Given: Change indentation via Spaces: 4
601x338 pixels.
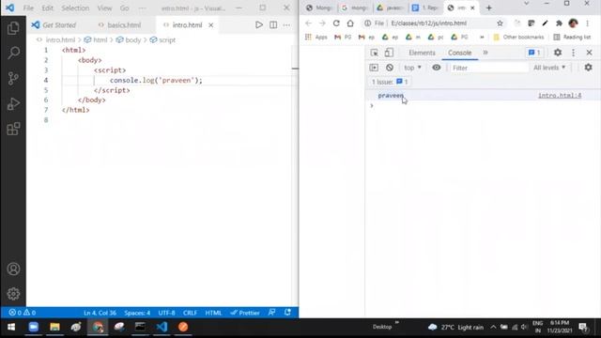Looking at the screenshot, I should tap(137, 313).
